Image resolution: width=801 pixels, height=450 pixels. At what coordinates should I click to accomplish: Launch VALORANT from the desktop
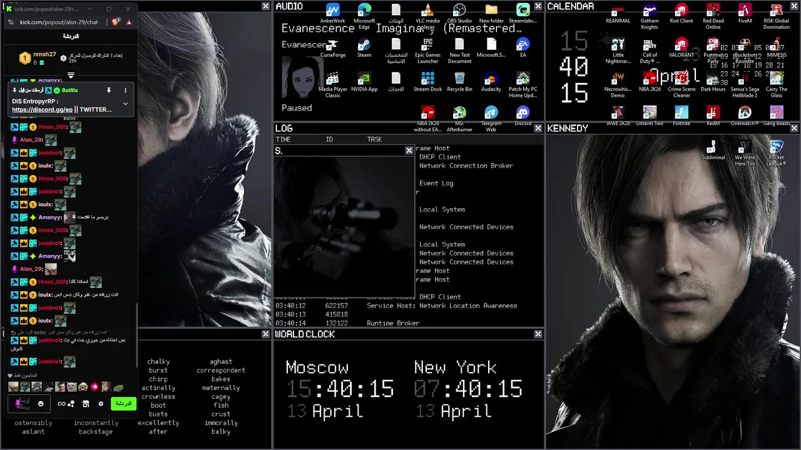681,49
